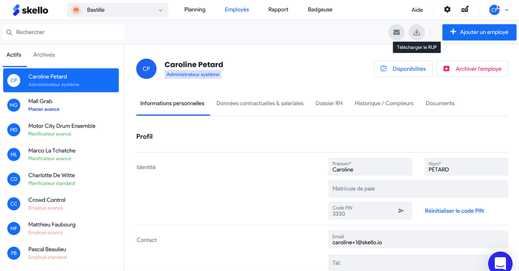Open the Dossier RH tab

[x=329, y=103]
